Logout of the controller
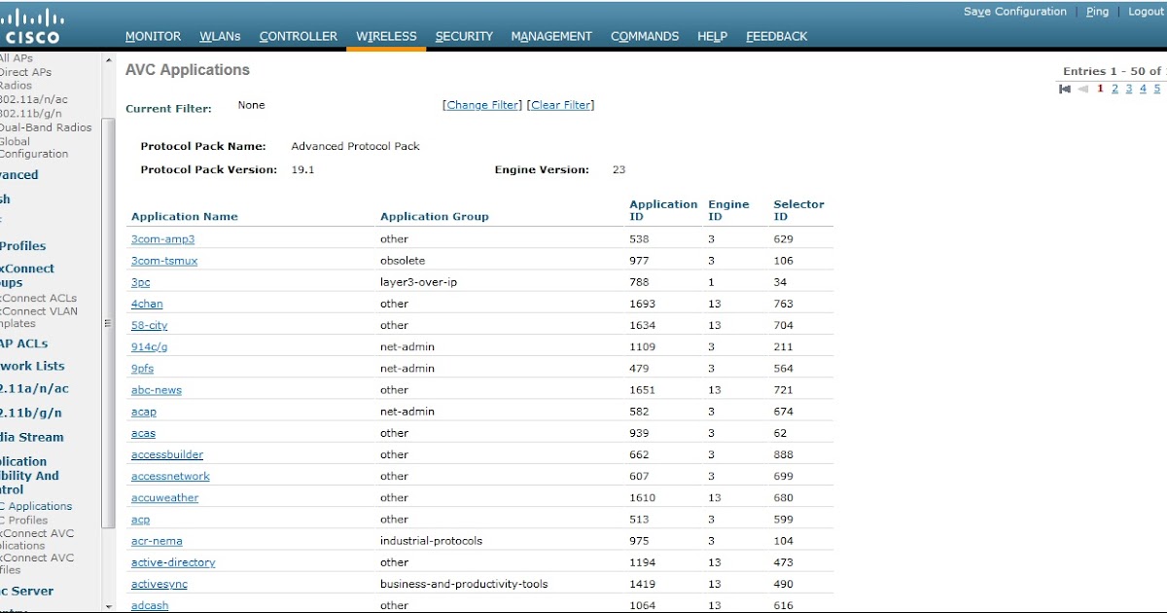This screenshot has width=1167, height=613. point(1145,11)
